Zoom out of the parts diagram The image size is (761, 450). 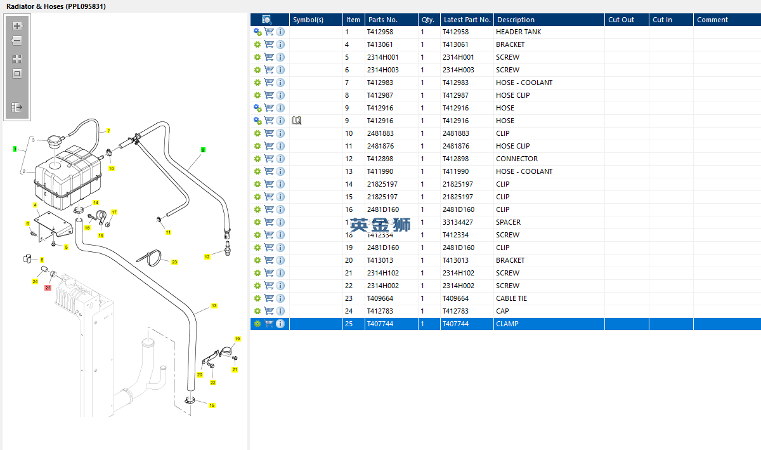[x=17, y=41]
